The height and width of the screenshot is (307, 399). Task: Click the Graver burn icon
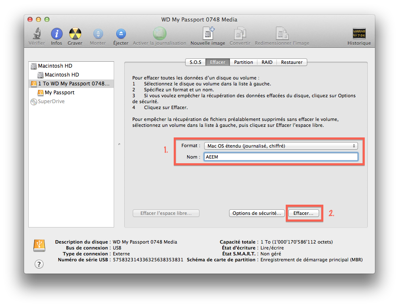[75, 34]
